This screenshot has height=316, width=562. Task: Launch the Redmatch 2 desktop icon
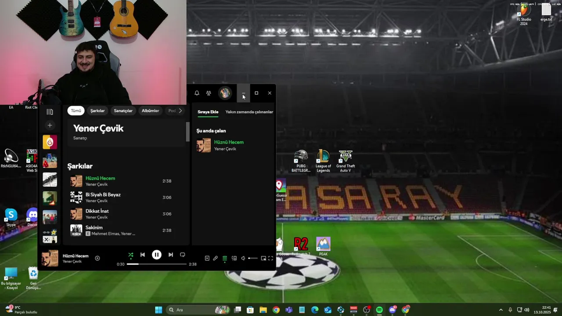[x=301, y=247]
